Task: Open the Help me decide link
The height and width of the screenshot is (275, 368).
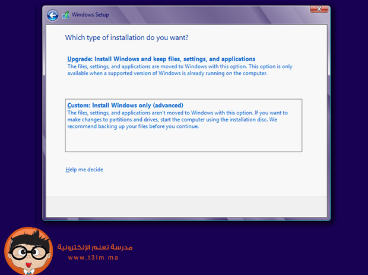Action: (84, 170)
